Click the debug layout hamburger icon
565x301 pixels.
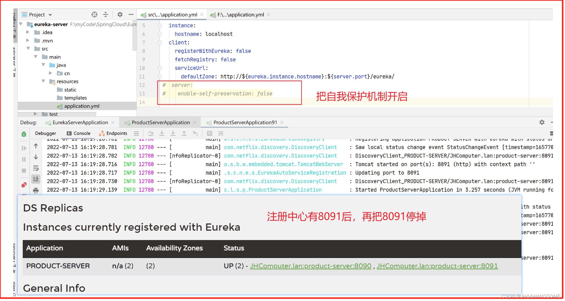136,133
